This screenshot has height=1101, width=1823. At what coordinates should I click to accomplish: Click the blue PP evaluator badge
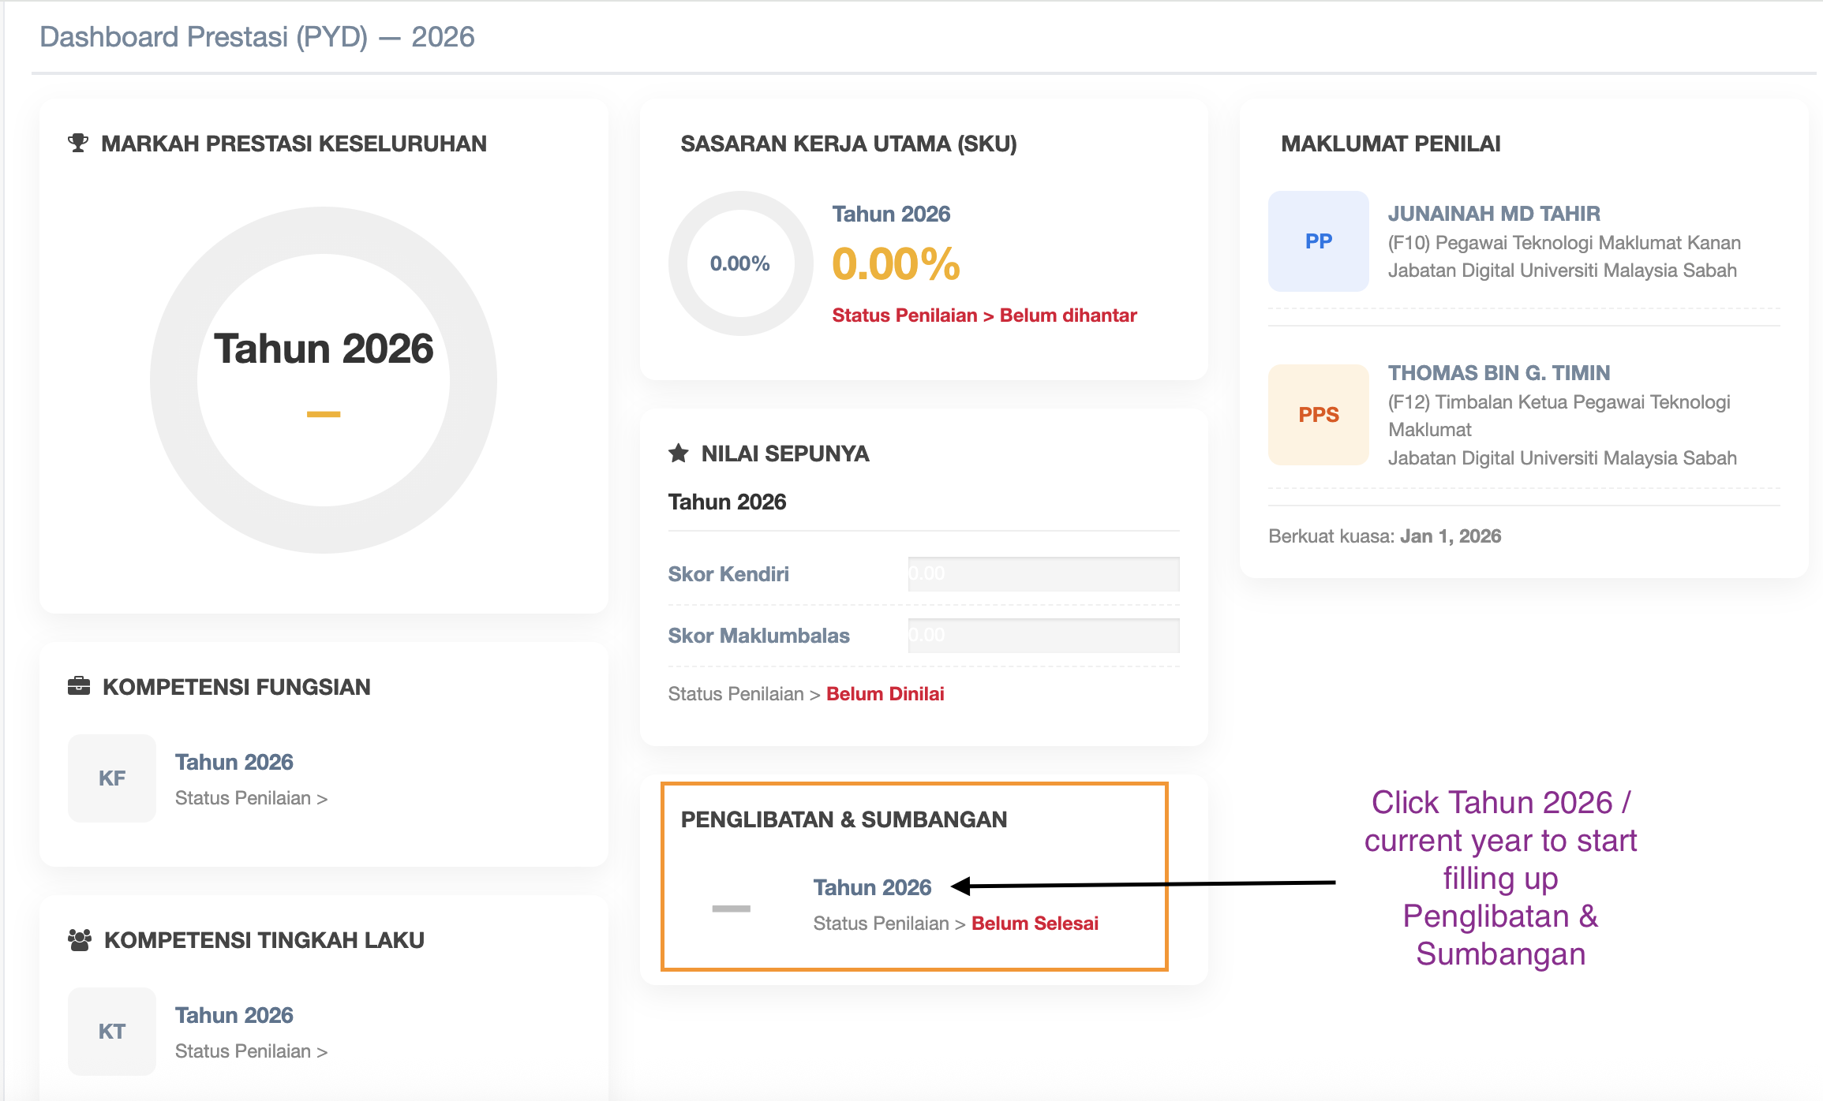(x=1318, y=241)
